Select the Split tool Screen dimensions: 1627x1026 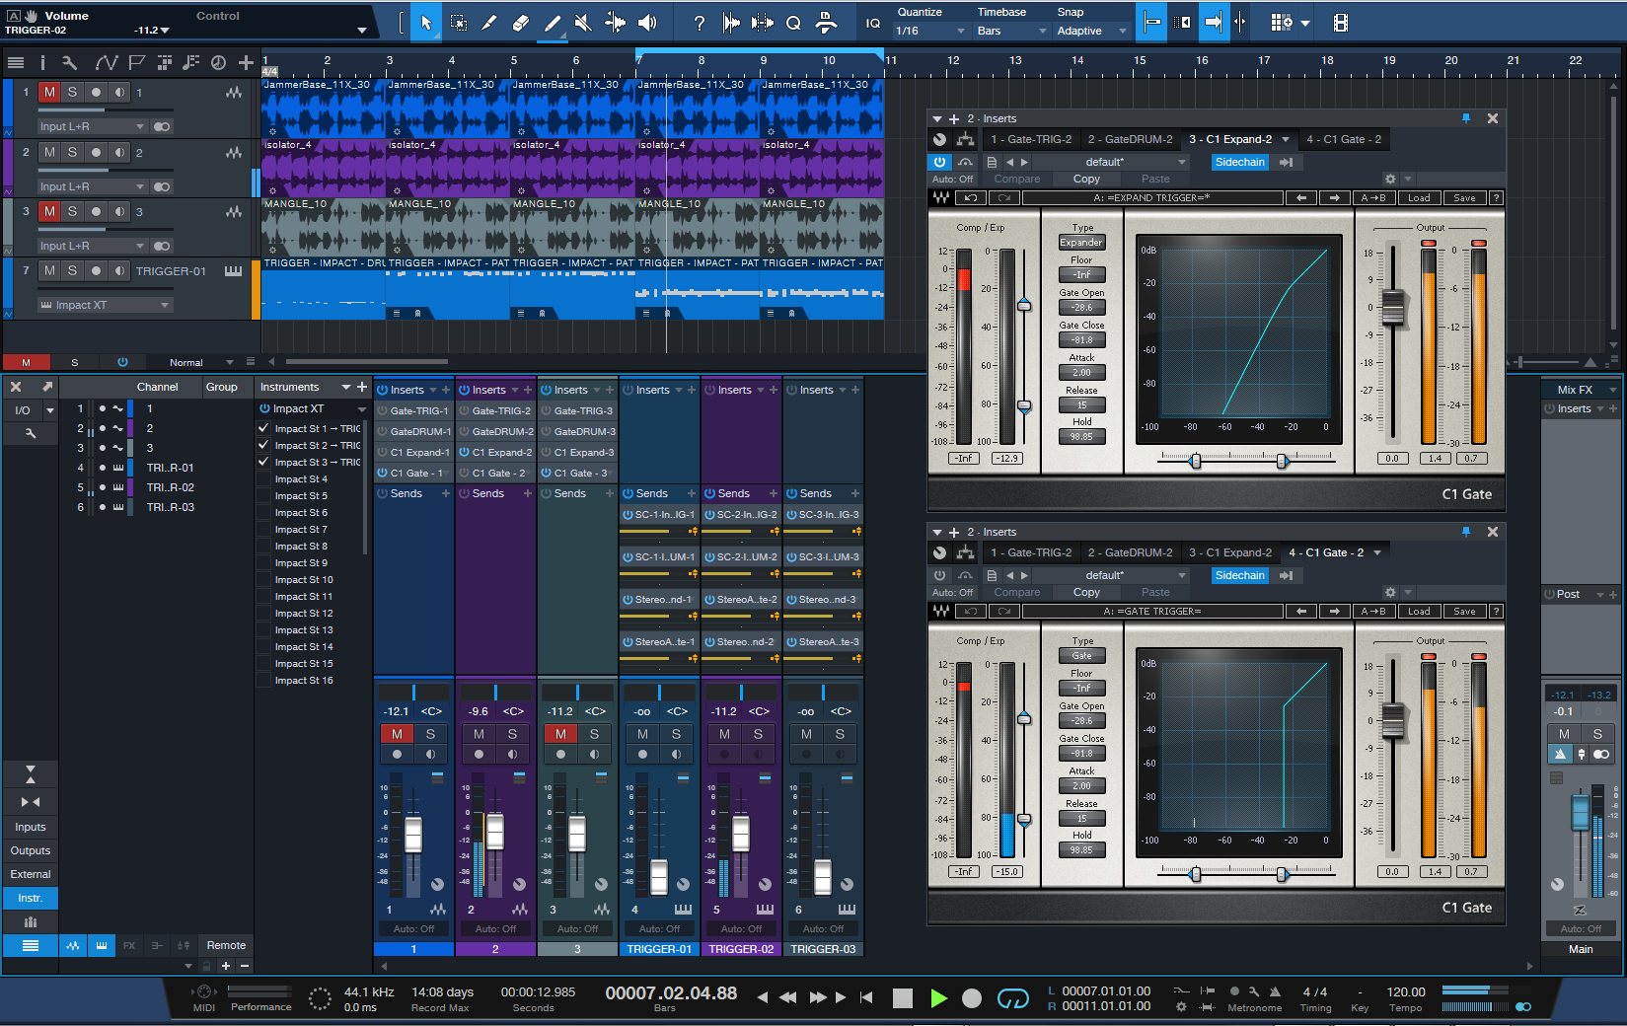coord(489,23)
